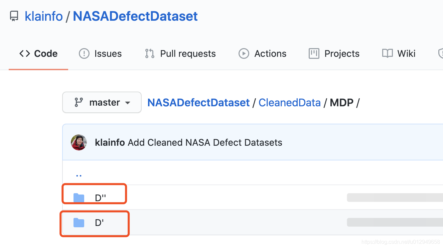This screenshot has width=443, height=248.
Task: Open the Pull requests tab
Action: tap(180, 53)
